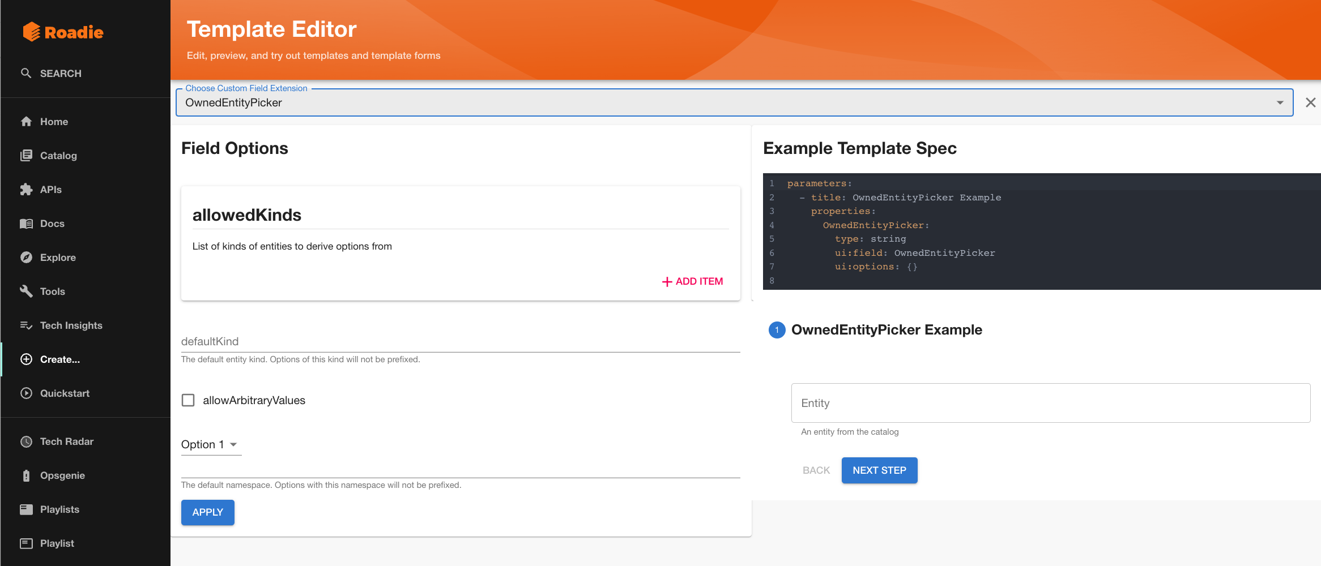Click the NEXT STEP button

click(879, 470)
